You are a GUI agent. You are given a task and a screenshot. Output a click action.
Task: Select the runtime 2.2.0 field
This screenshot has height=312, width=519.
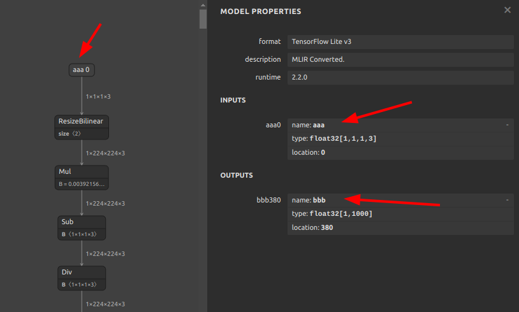pyautogui.click(x=400, y=77)
